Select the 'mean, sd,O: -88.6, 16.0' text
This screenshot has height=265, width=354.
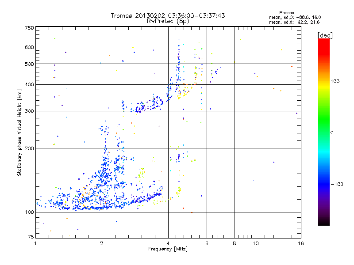(x=295, y=17)
